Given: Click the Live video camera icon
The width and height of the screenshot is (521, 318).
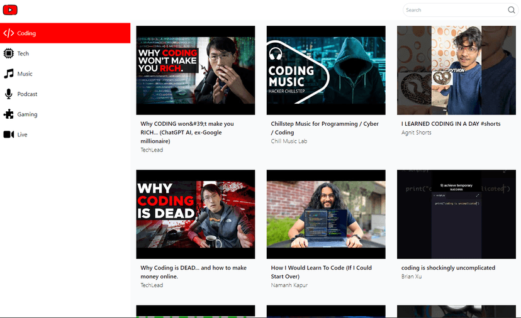Looking at the screenshot, I should pos(9,134).
